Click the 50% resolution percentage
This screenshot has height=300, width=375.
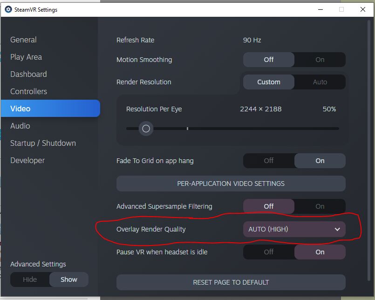coord(329,109)
